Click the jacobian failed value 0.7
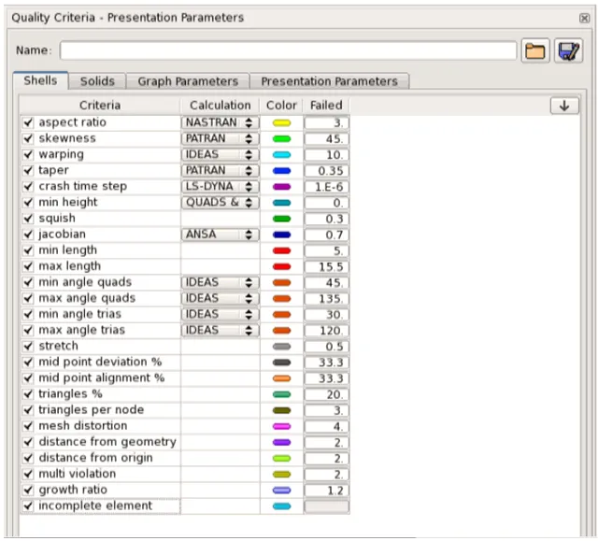 (326, 235)
